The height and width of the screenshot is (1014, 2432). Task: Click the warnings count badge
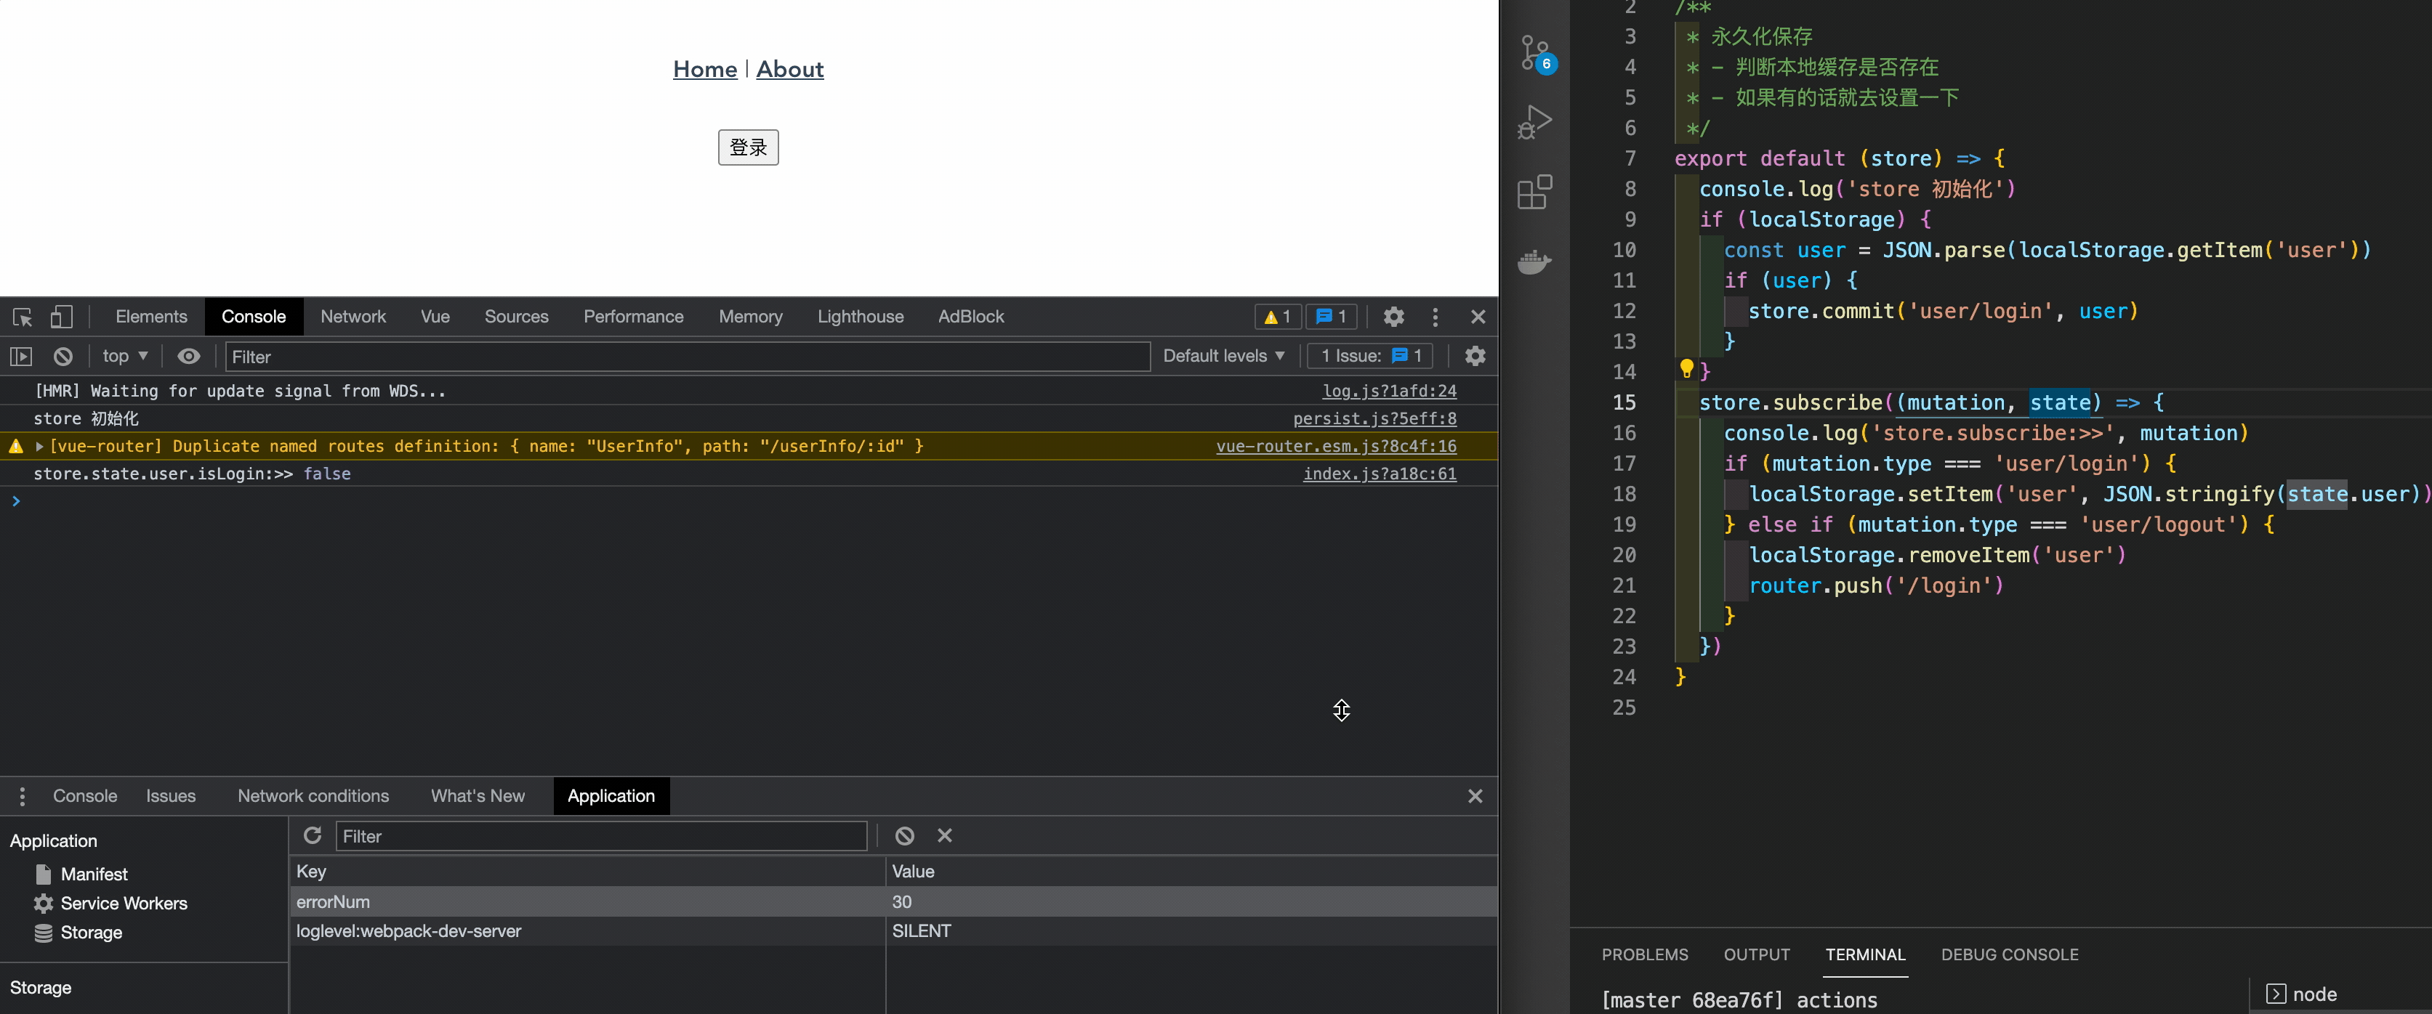(x=1277, y=317)
